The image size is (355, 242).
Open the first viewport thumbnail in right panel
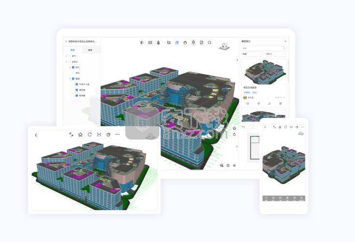(264, 72)
